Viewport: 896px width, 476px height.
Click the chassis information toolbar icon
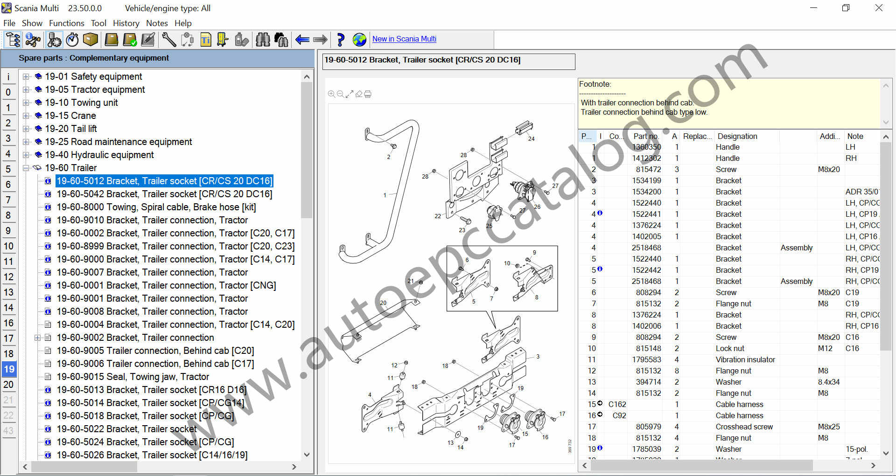tap(33, 40)
